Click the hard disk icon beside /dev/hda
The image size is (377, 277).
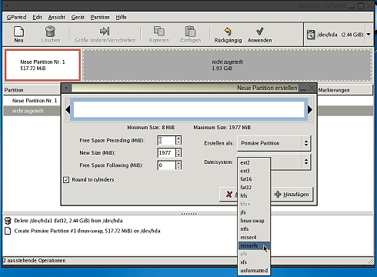311,35
